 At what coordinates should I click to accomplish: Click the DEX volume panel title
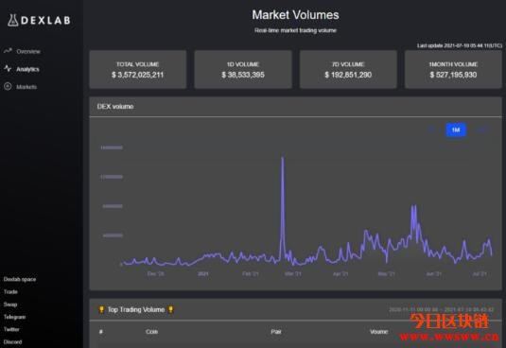115,107
